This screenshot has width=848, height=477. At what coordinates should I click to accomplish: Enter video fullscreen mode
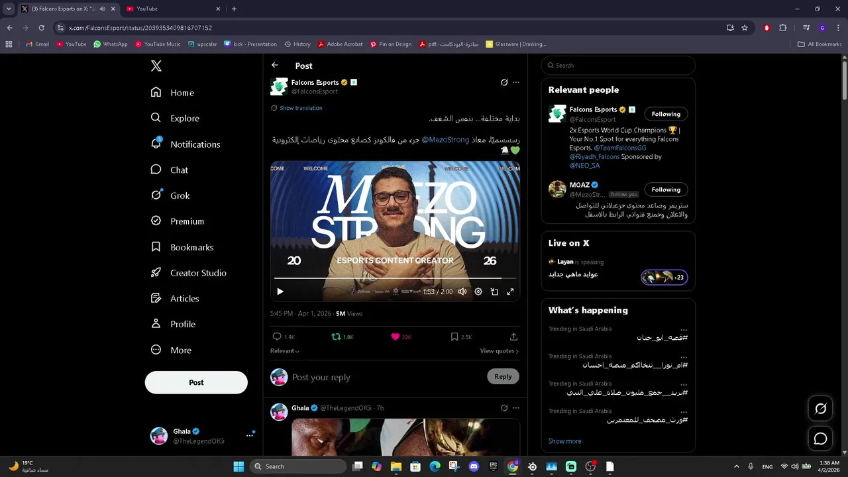(x=510, y=291)
